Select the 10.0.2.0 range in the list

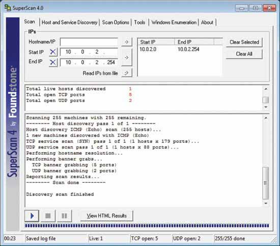click(180, 49)
